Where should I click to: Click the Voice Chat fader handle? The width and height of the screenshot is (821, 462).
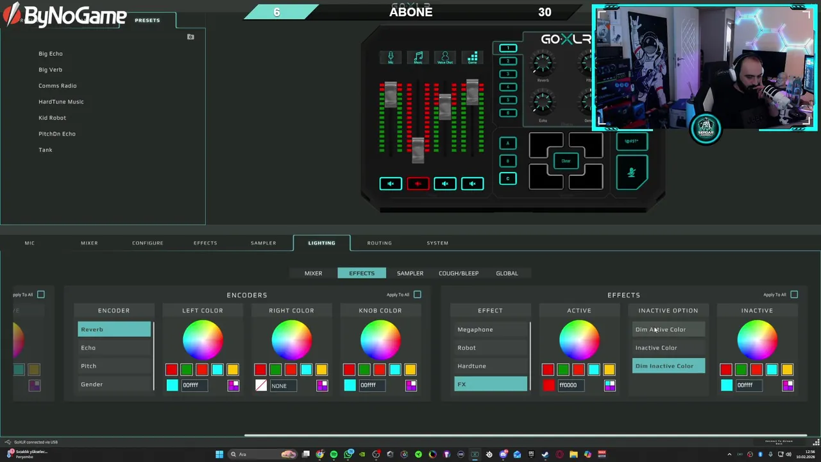(x=445, y=107)
